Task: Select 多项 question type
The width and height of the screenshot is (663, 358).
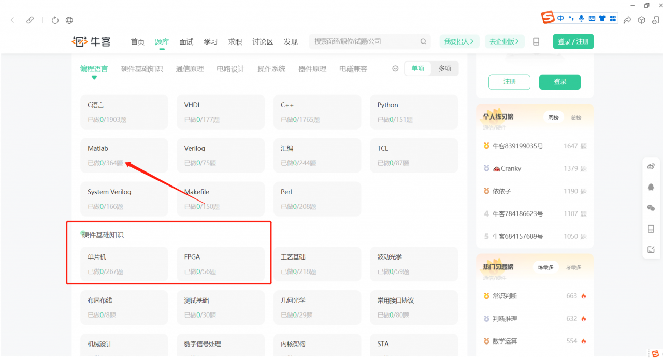Action: pos(445,68)
